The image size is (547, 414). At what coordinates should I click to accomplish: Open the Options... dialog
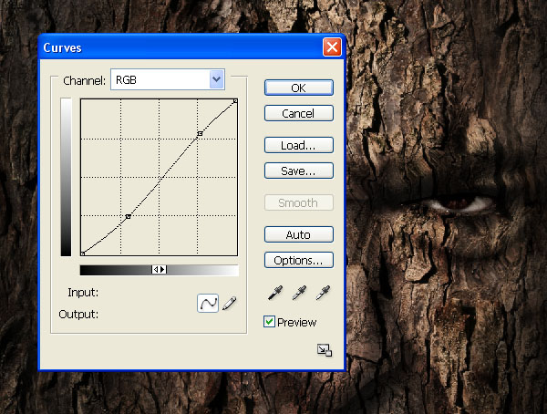(298, 261)
